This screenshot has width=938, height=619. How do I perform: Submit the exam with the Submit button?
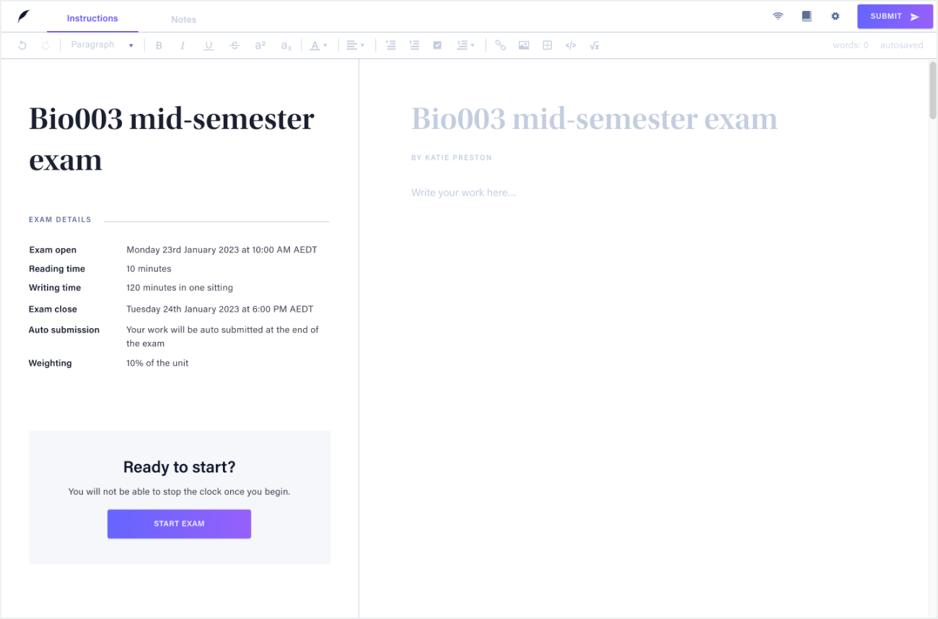pos(895,17)
